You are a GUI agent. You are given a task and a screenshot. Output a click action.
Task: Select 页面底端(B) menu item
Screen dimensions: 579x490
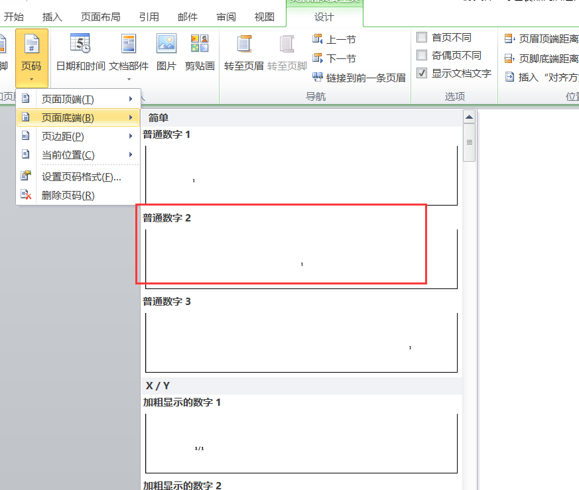pyautogui.click(x=78, y=117)
